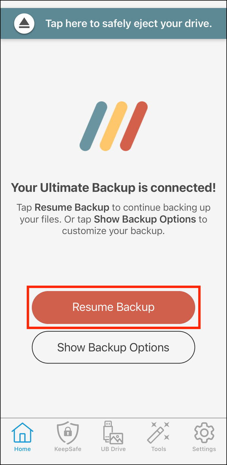227x465 pixels.
Task: Open the Home tab house icon
Action: point(22,433)
